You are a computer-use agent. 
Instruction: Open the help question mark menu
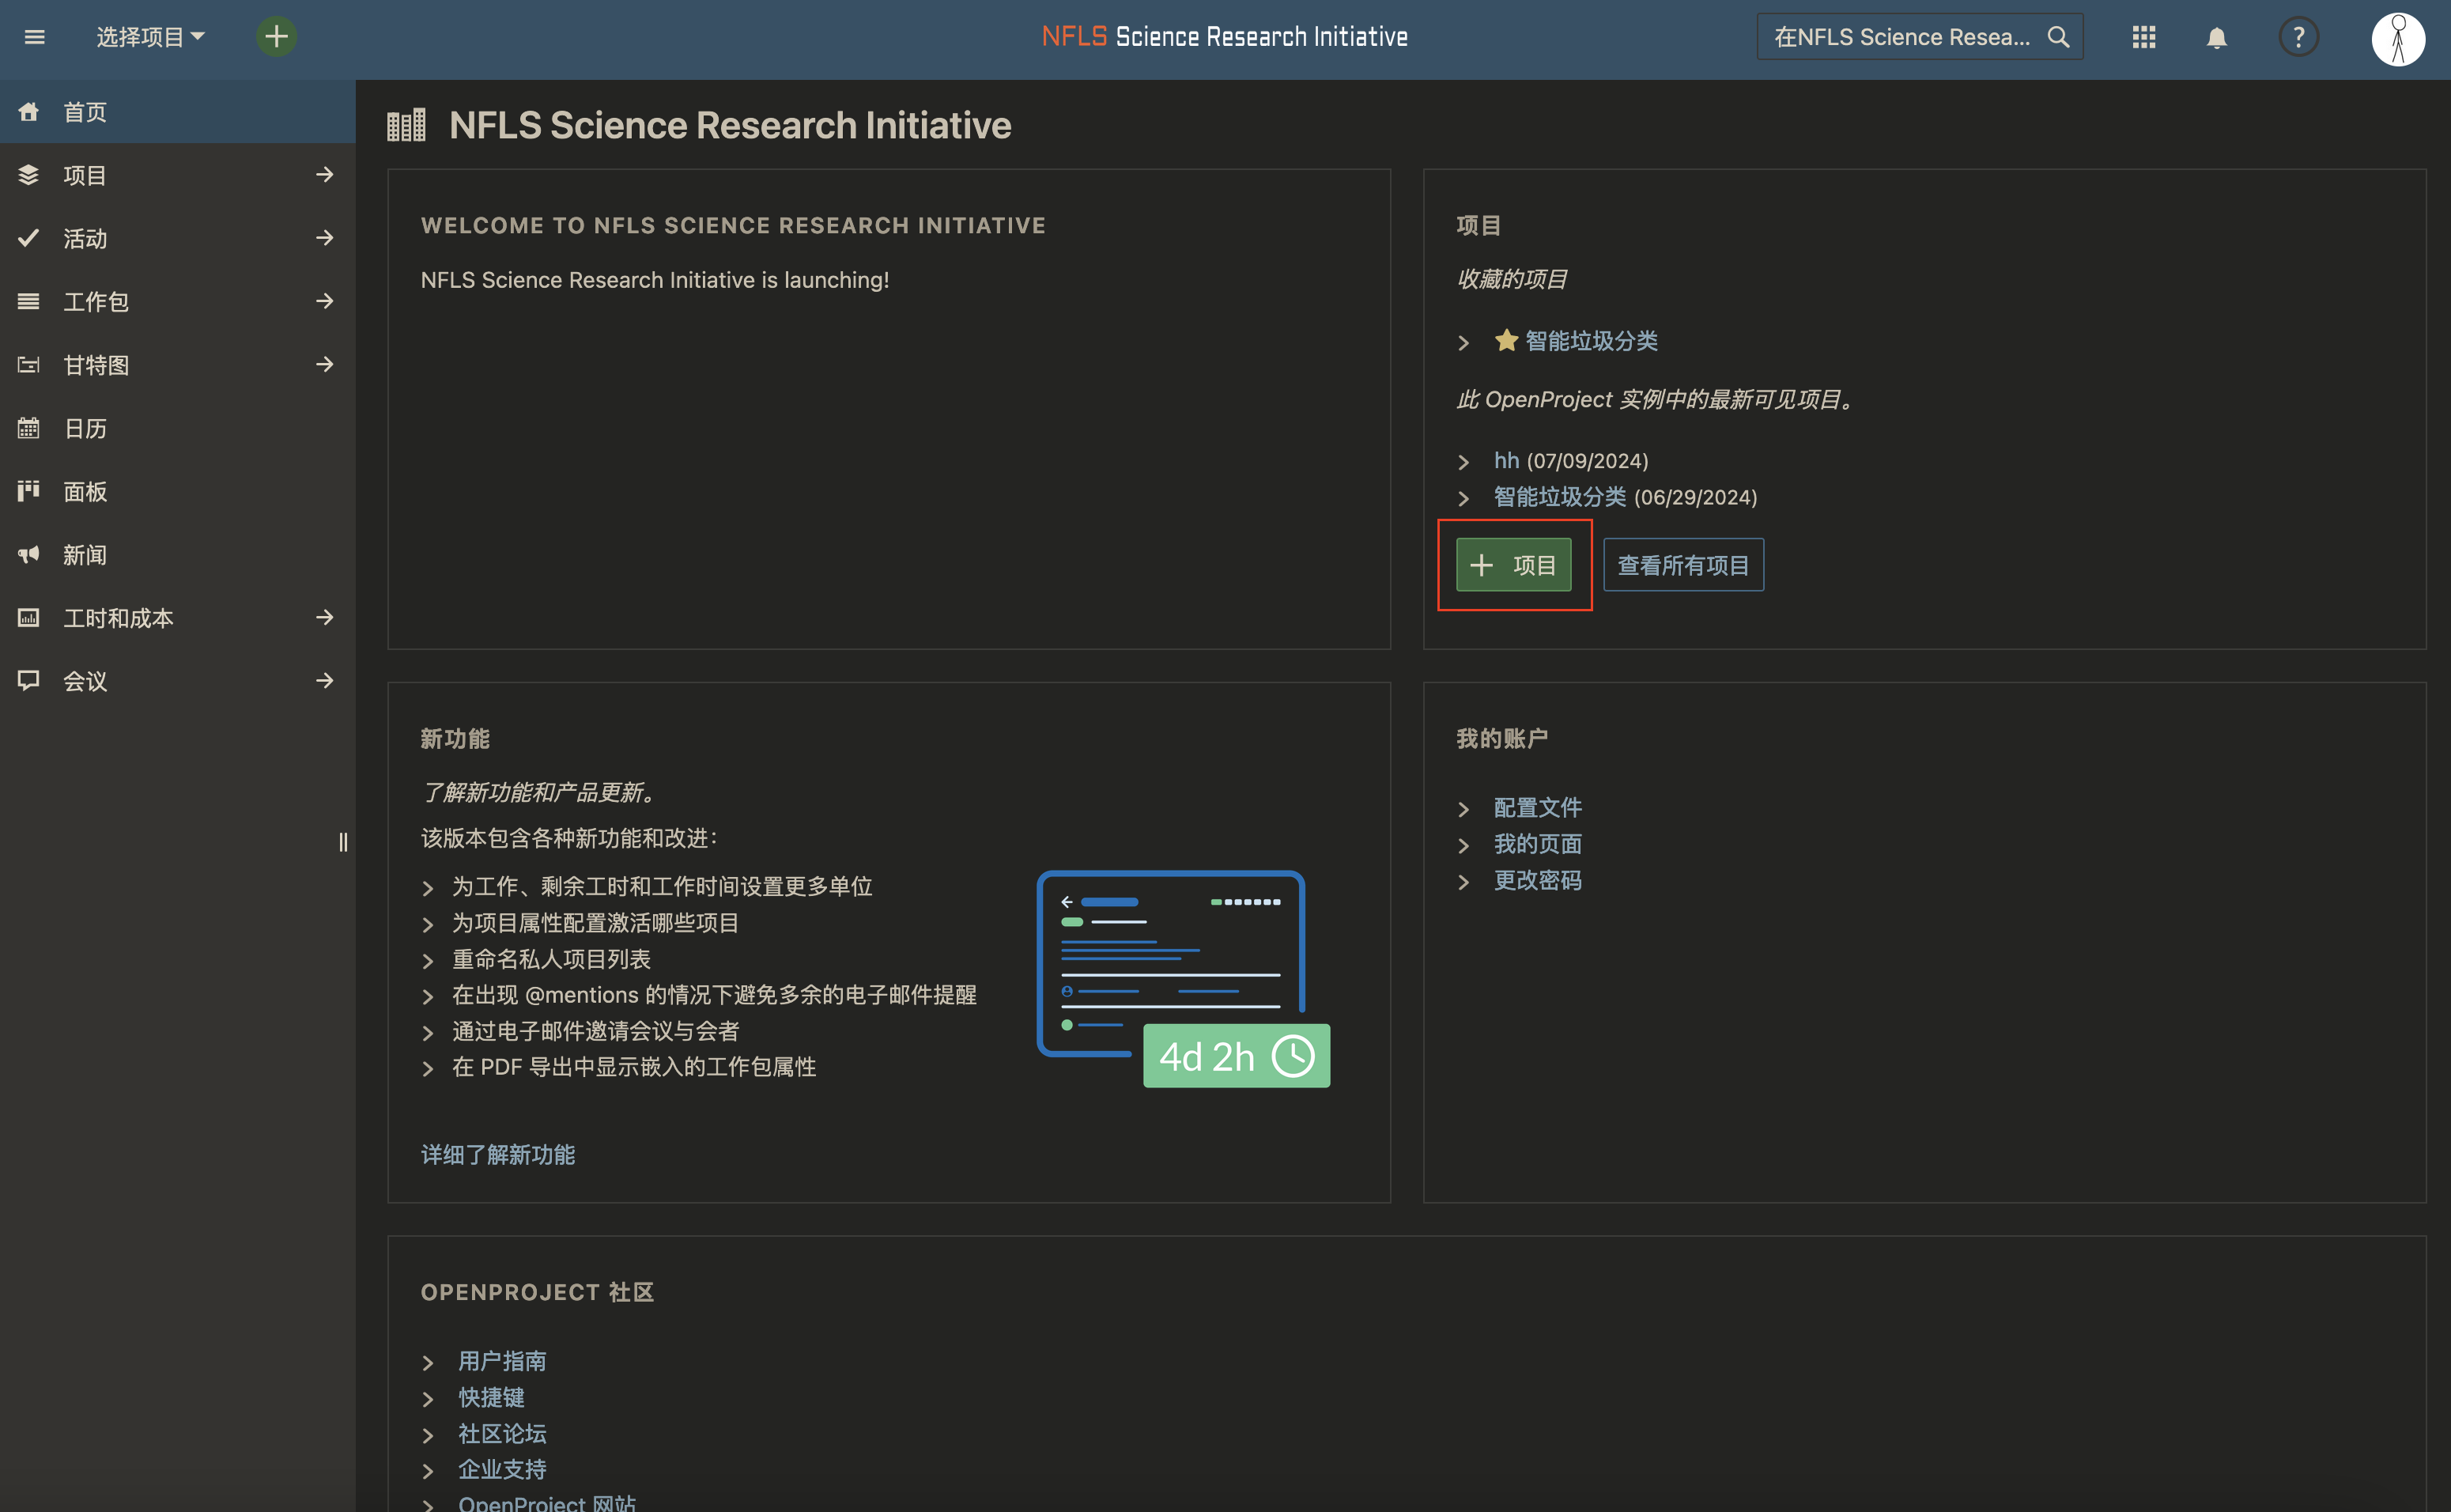[x=2298, y=37]
